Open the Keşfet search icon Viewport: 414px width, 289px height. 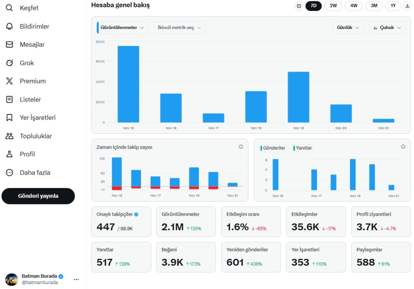9,8
